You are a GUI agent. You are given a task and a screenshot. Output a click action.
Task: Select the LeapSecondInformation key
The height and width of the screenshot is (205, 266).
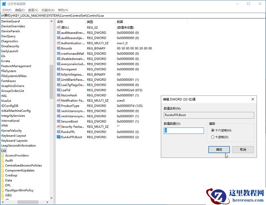(x=18, y=145)
